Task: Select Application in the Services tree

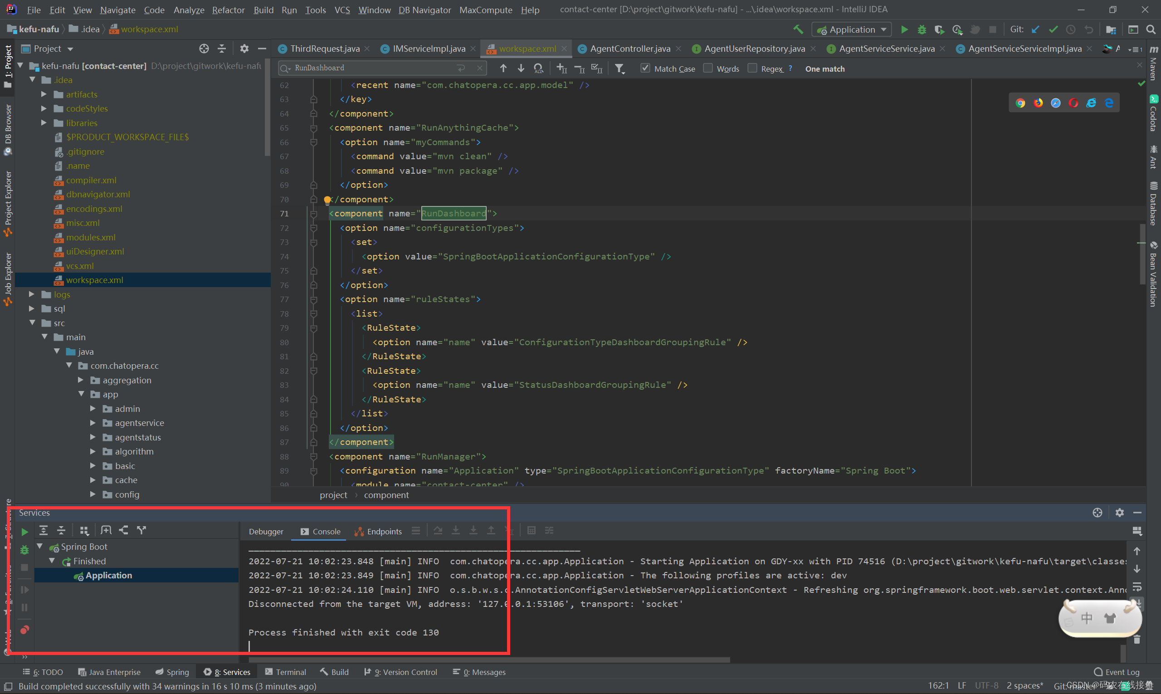Action: [x=137, y=575]
